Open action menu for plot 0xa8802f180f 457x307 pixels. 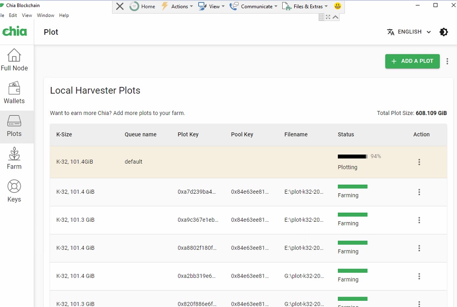tap(419, 248)
